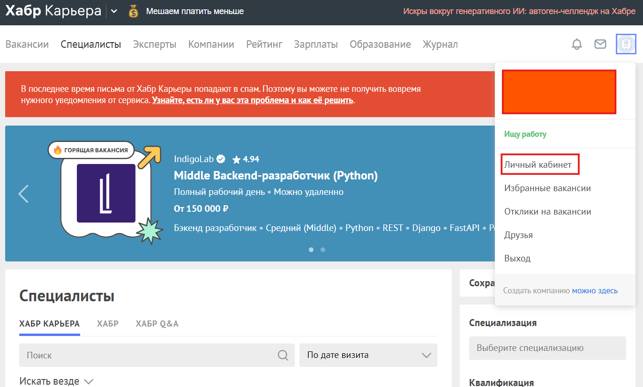The image size is (643, 387).
Task: Select the first carousel dot
Action: 311,250
